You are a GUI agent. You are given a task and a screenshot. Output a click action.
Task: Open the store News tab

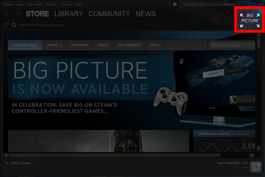[x=155, y=45]
